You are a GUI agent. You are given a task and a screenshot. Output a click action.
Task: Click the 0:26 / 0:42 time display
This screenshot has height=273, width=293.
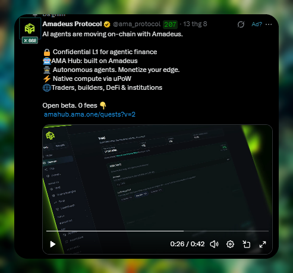(x=187, y=244)
